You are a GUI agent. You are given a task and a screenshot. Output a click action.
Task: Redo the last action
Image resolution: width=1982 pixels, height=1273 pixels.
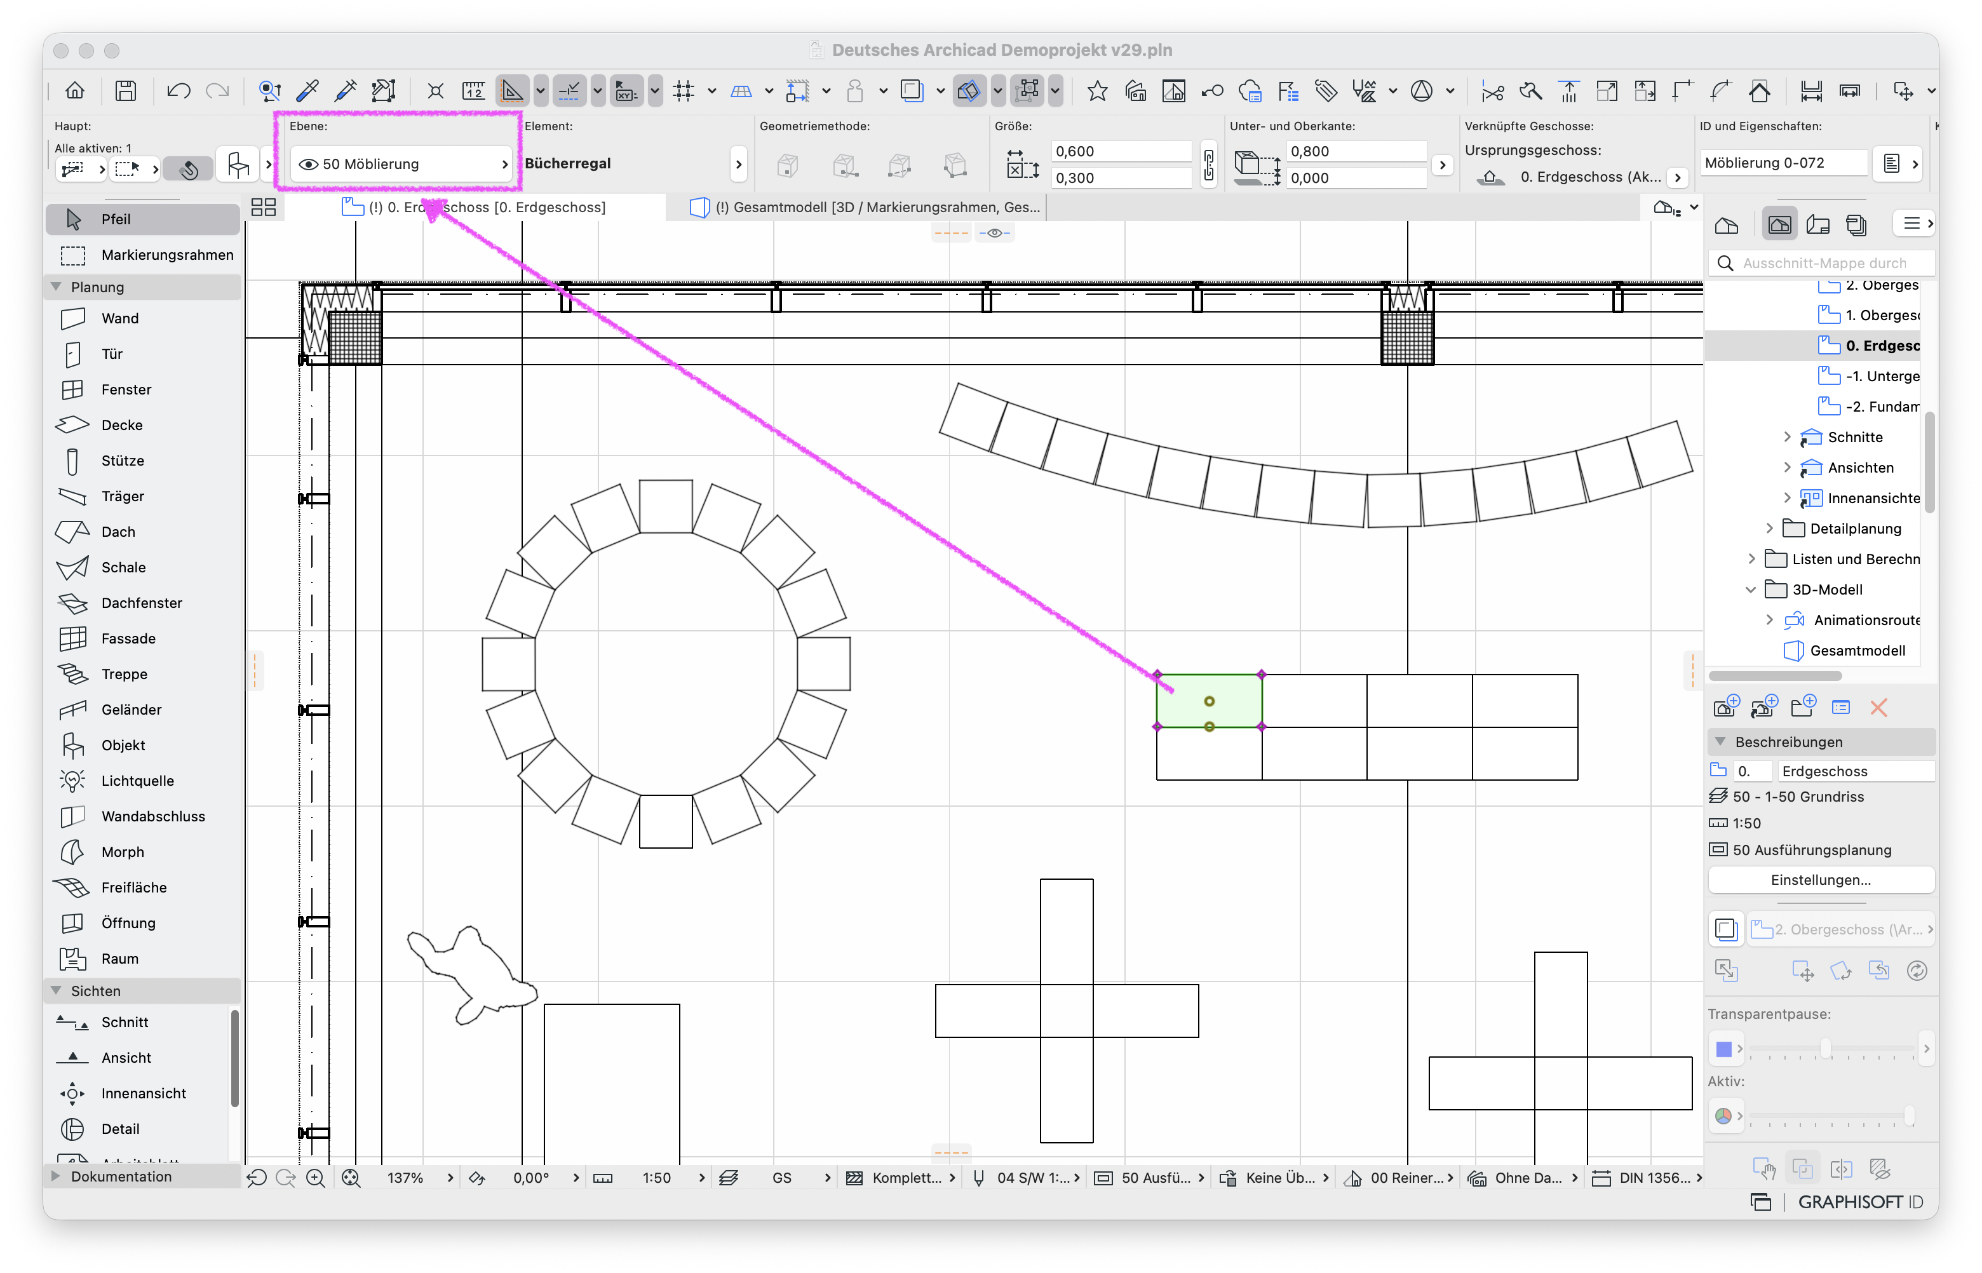click(x=217, y=91)
